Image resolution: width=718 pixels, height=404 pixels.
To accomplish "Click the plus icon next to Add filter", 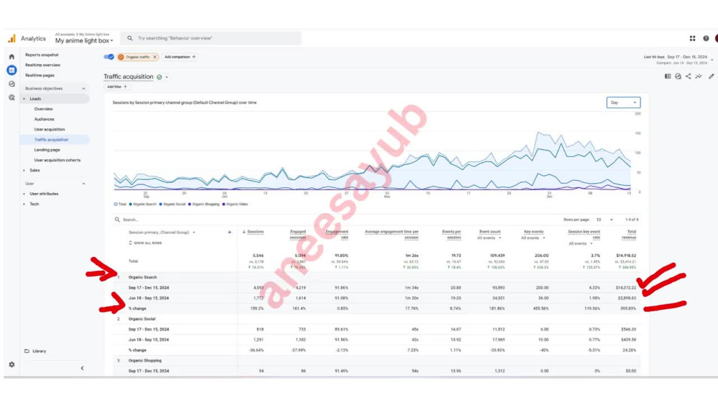I will click(126, 87).
